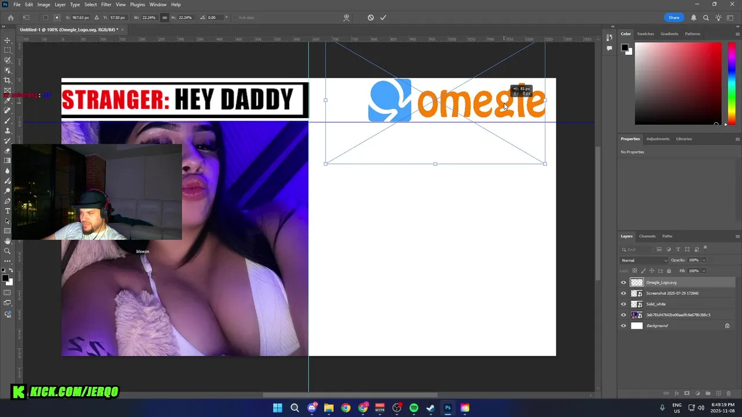This screenshot has height=417, width=742.
Task: Open the Fill slider dropdown arrow
Action: [x=704, y=270]
